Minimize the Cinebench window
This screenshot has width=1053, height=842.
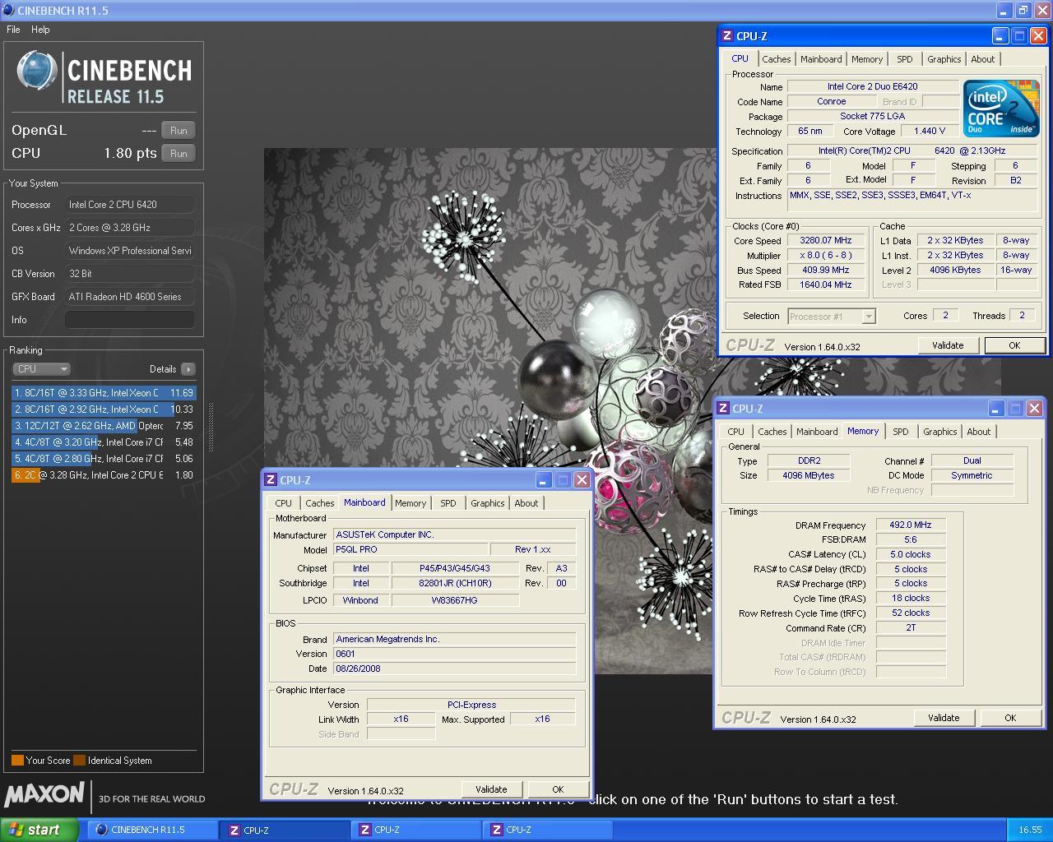pyautogui.click(x=1004, y=11)
